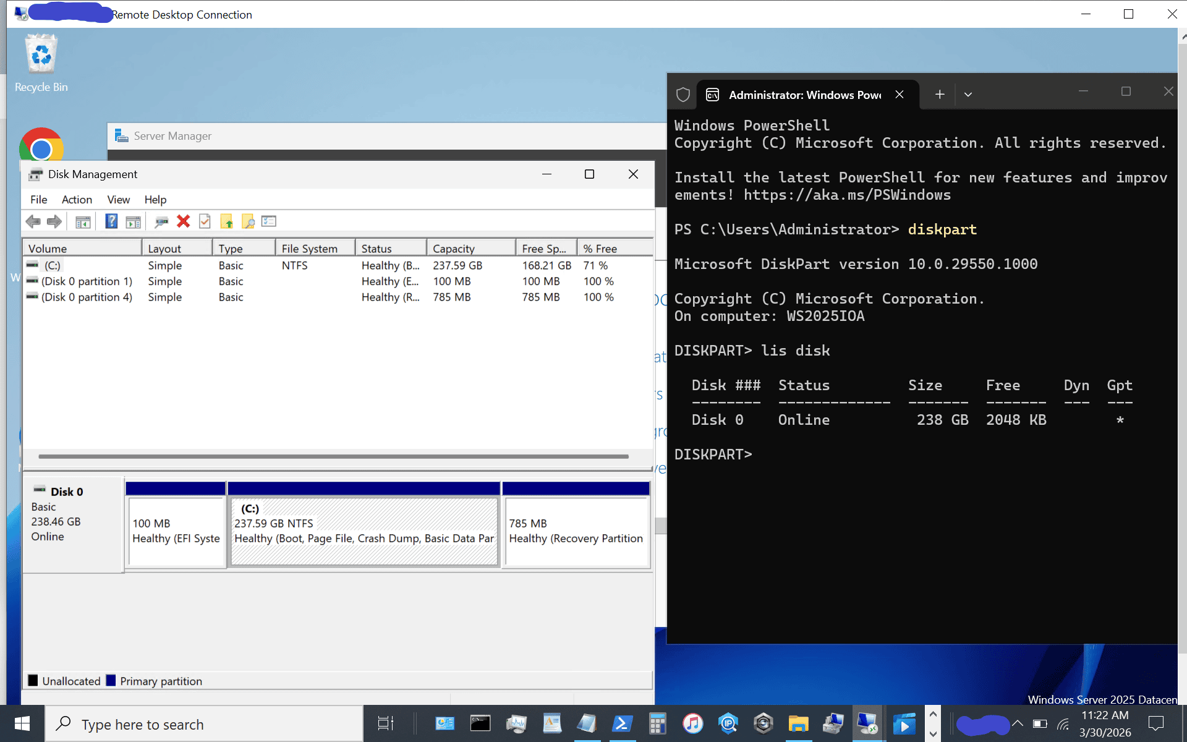Open the File menu in Disk Management
This screenshot has height=742, width=1187.
[38, 200]
